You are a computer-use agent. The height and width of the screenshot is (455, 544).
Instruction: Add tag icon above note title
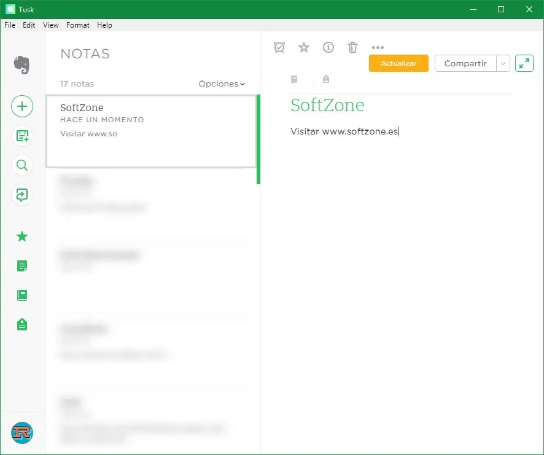coord(326,79)
